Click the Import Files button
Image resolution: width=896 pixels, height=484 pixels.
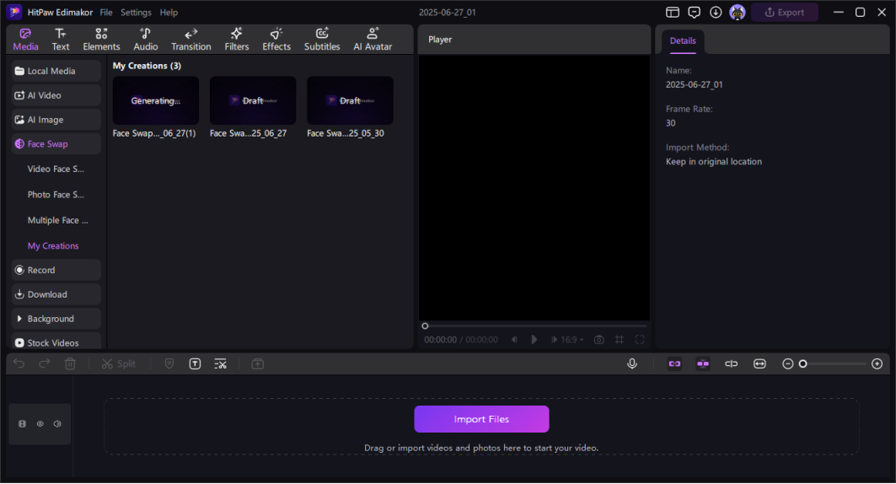click(x=481, y=419)
